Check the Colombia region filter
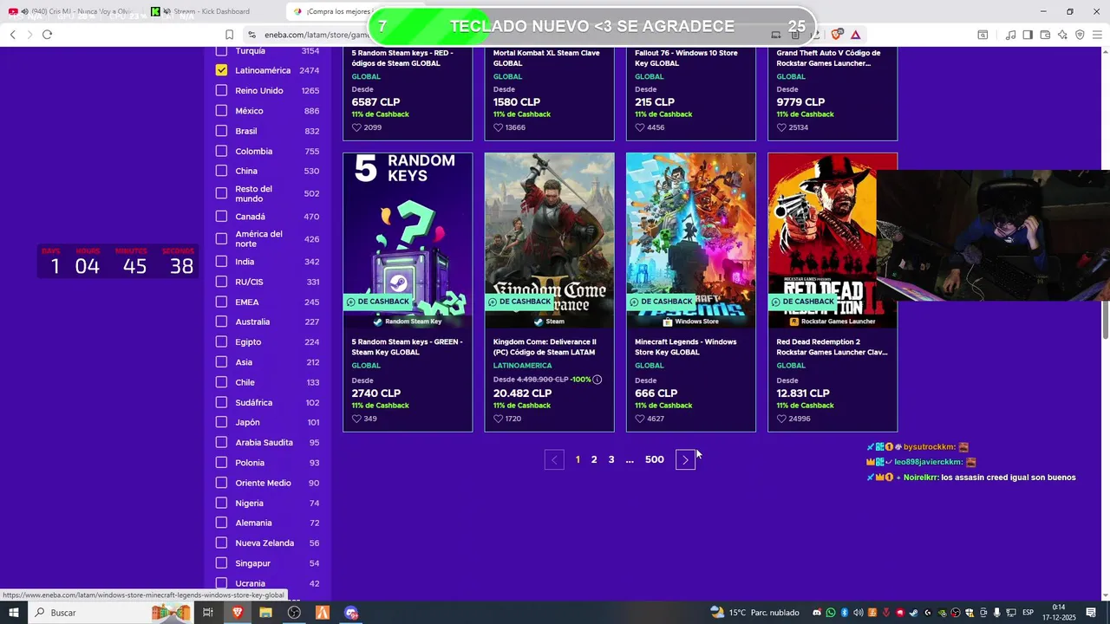Screen dimensions: 1110x624 [221, 151]
